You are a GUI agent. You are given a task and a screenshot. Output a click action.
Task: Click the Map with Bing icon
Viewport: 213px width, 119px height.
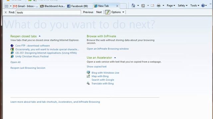pos(88,76)
